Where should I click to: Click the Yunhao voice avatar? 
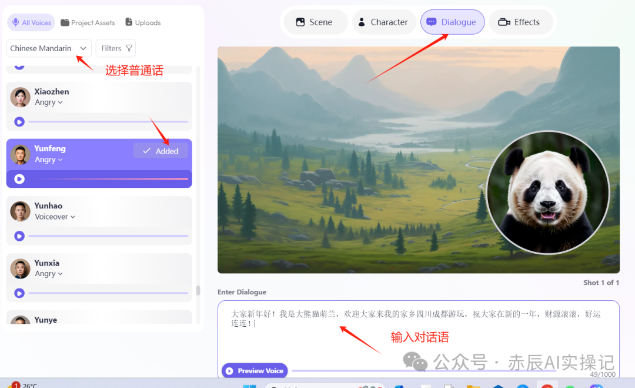pyautogui.click(x=20, y=211)
